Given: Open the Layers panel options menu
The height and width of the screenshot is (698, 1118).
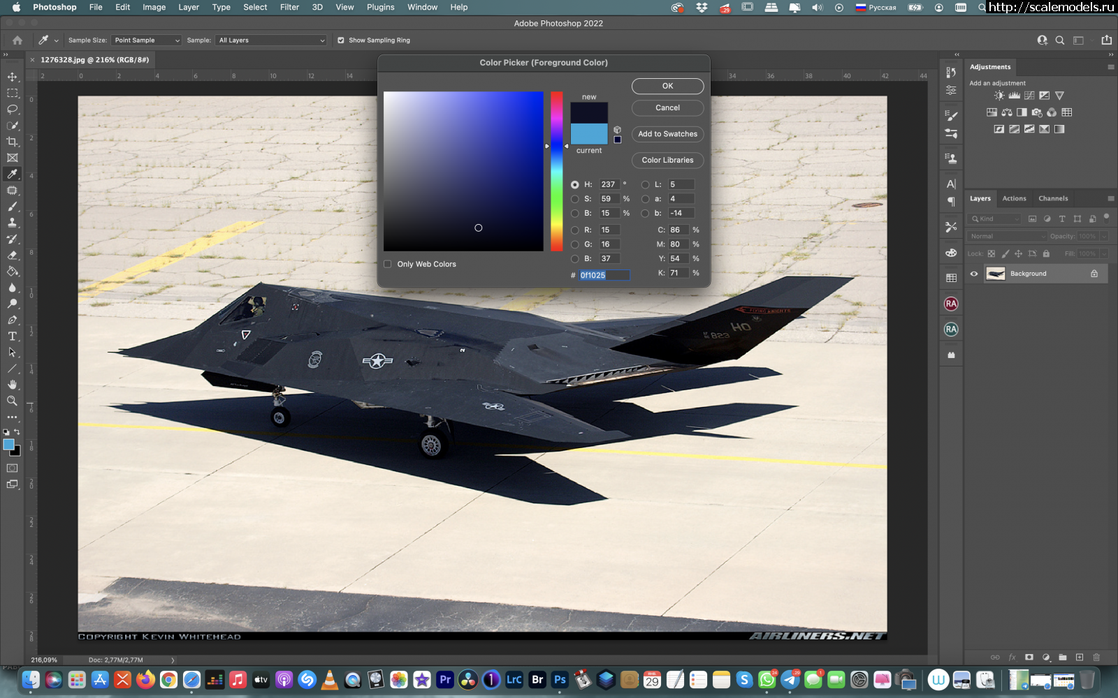Looking at the screenshot, I should [1110, 198].
